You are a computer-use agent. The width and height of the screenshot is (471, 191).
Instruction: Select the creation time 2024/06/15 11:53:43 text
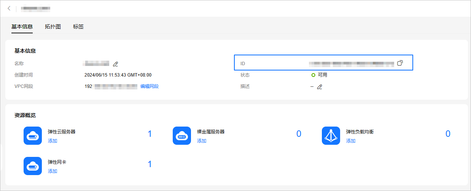118,75
